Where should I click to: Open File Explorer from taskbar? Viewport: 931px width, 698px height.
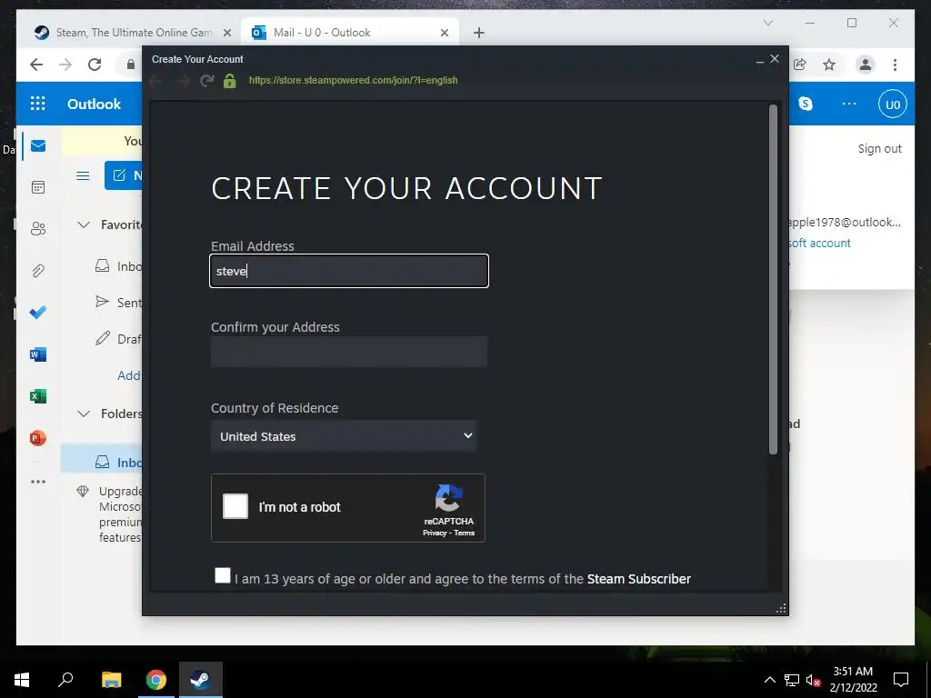click(111, 680)
